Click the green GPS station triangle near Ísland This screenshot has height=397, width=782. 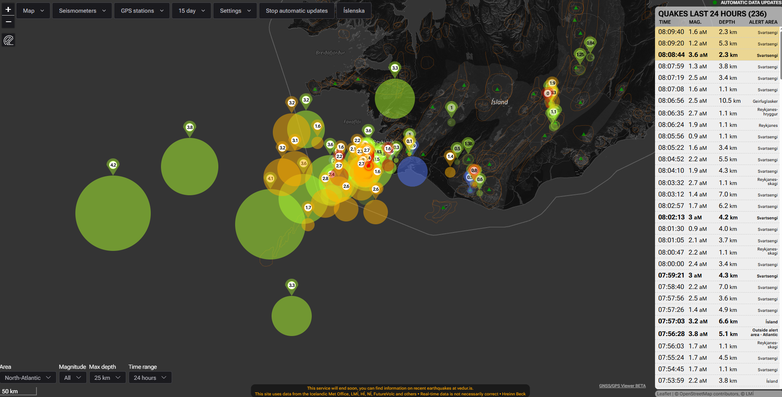pyautogui.click(x=497, y=89)
